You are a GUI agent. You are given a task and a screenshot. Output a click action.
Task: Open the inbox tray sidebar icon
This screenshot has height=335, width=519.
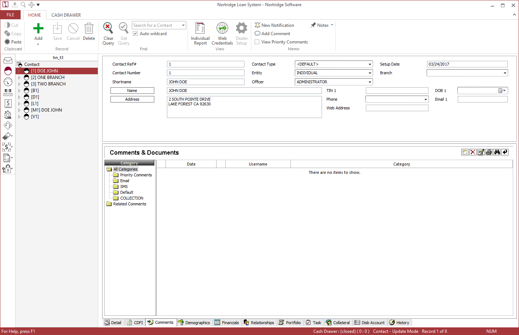(8, 60)
